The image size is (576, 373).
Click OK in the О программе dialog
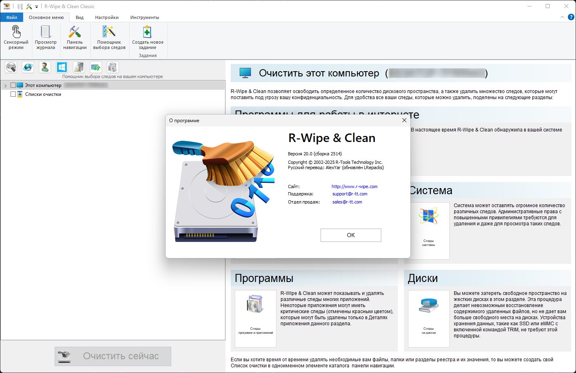pos(351,235)
